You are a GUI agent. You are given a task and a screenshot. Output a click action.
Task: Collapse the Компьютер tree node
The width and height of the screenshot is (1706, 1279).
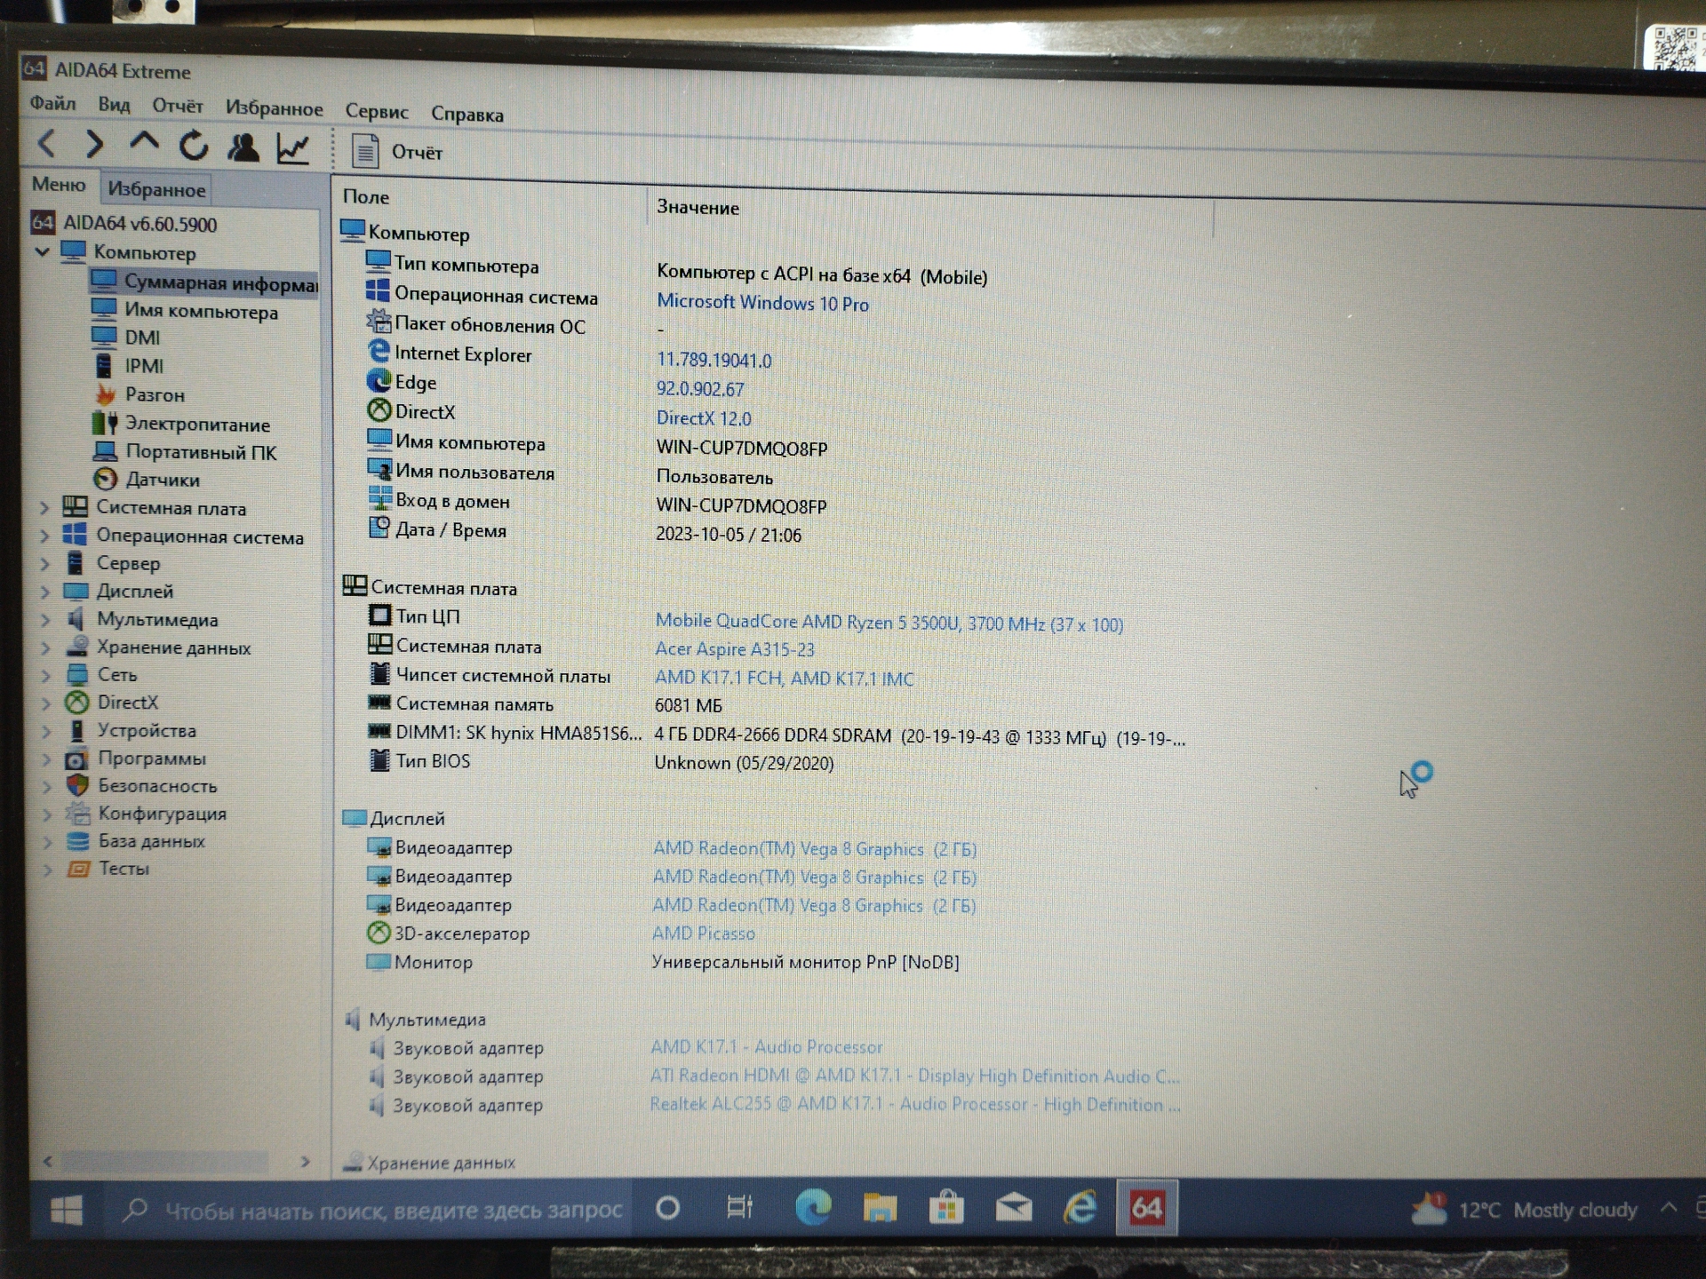[42, 252]
